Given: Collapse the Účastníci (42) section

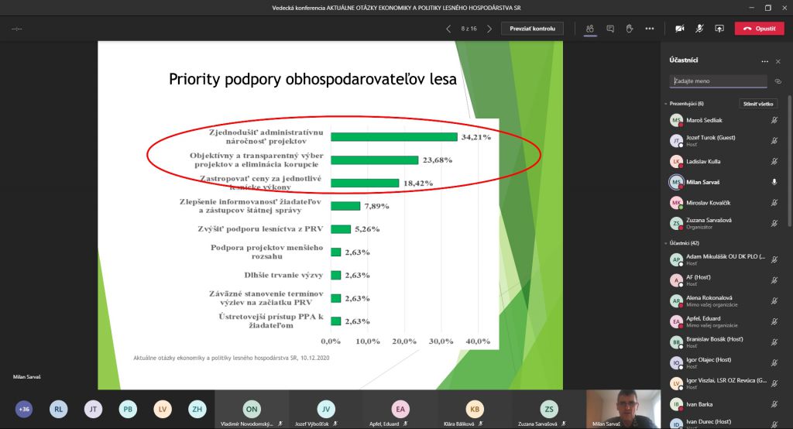Looking at the screenshot, I should click(666, 243).
